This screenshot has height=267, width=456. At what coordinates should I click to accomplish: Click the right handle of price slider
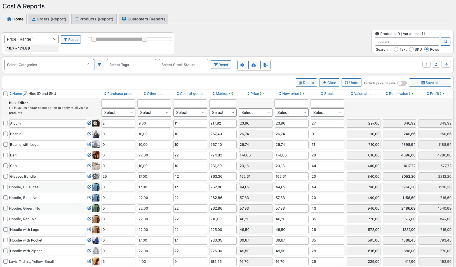pos(144,39)
